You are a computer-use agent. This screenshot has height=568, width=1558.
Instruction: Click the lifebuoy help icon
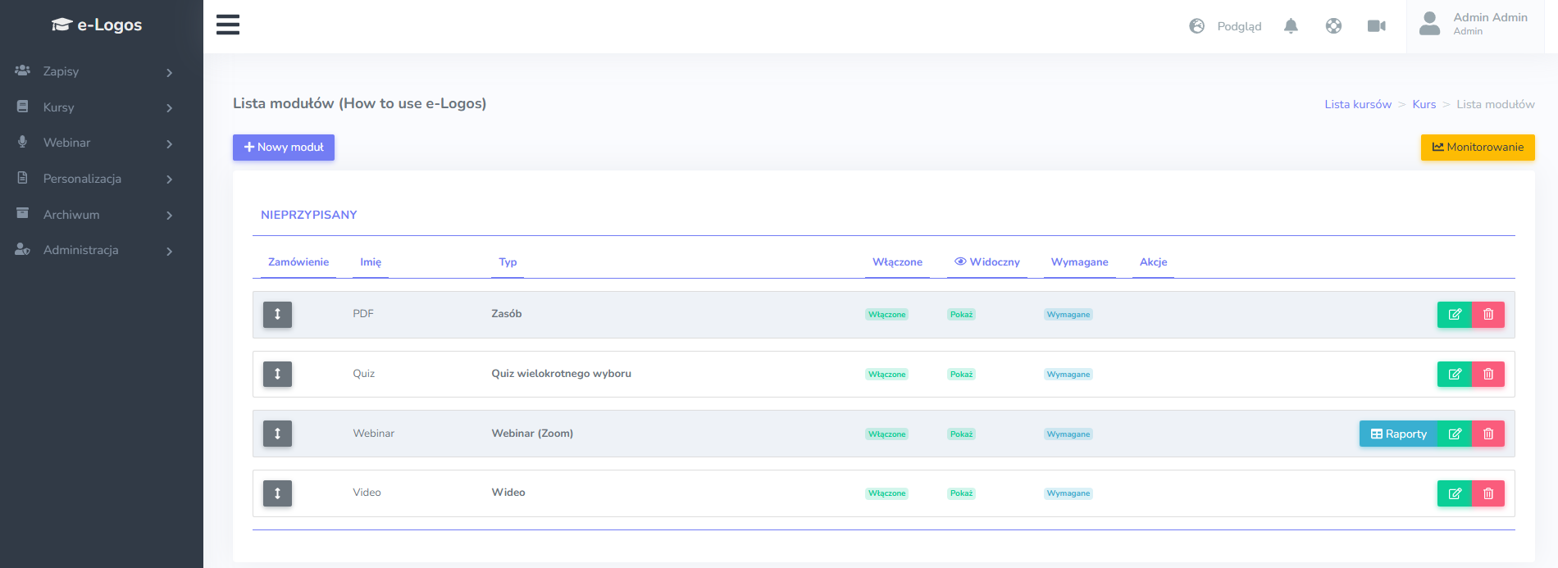(1333, 26)
